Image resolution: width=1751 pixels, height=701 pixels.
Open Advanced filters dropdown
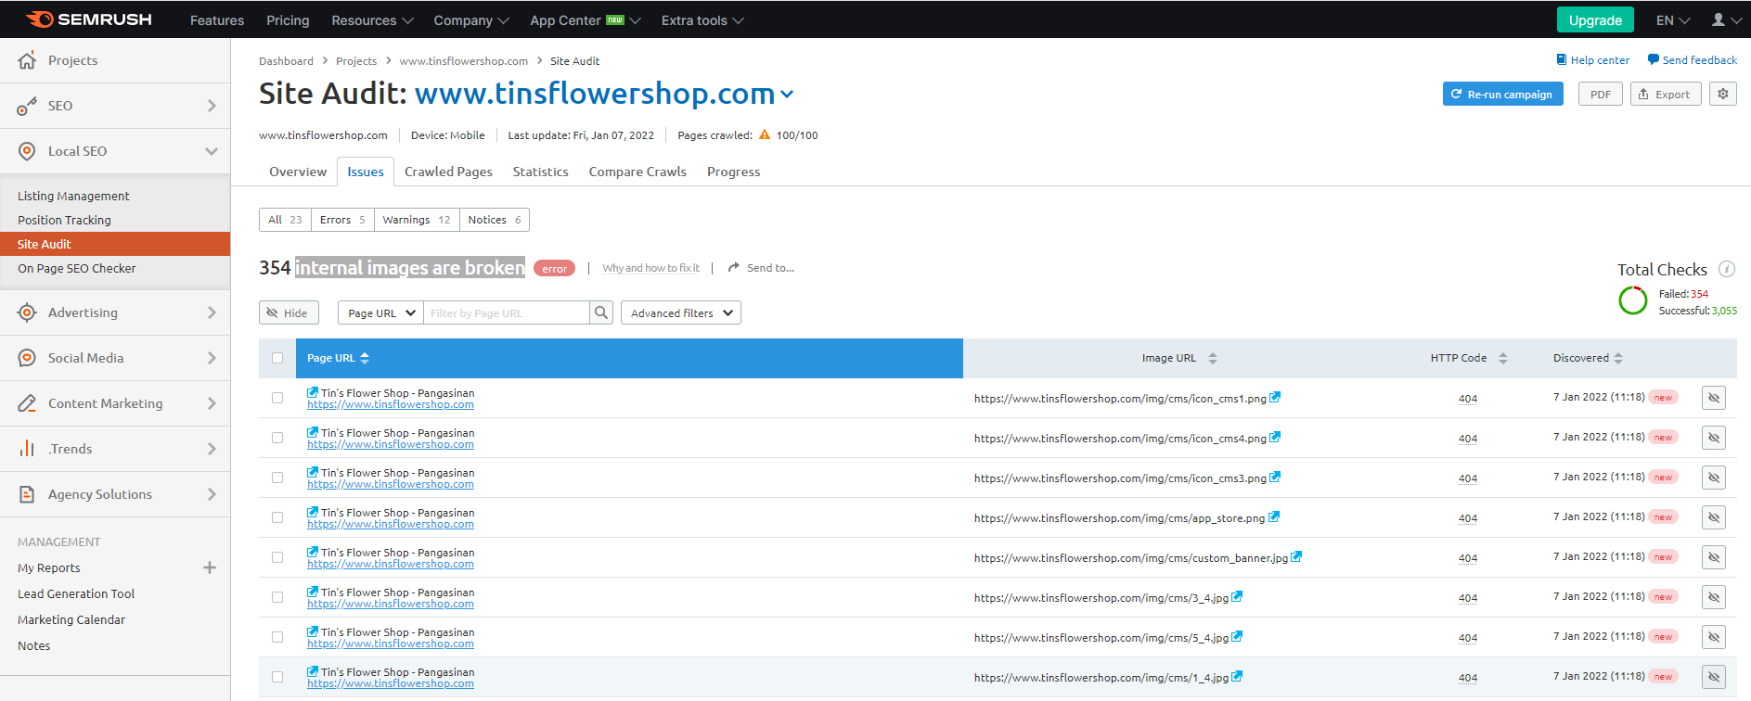[681, 312]
